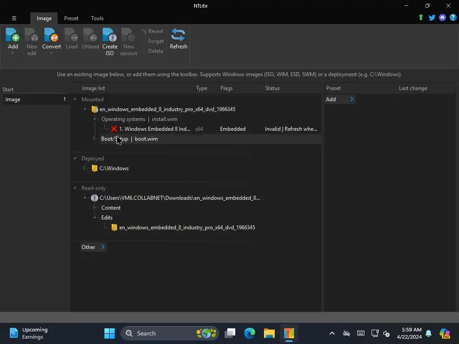The width and height of the screenshot is (459, 344).
Task: Open the dropdown arrow under Convert
Action: pyautogui.click(x=51, y=53)
